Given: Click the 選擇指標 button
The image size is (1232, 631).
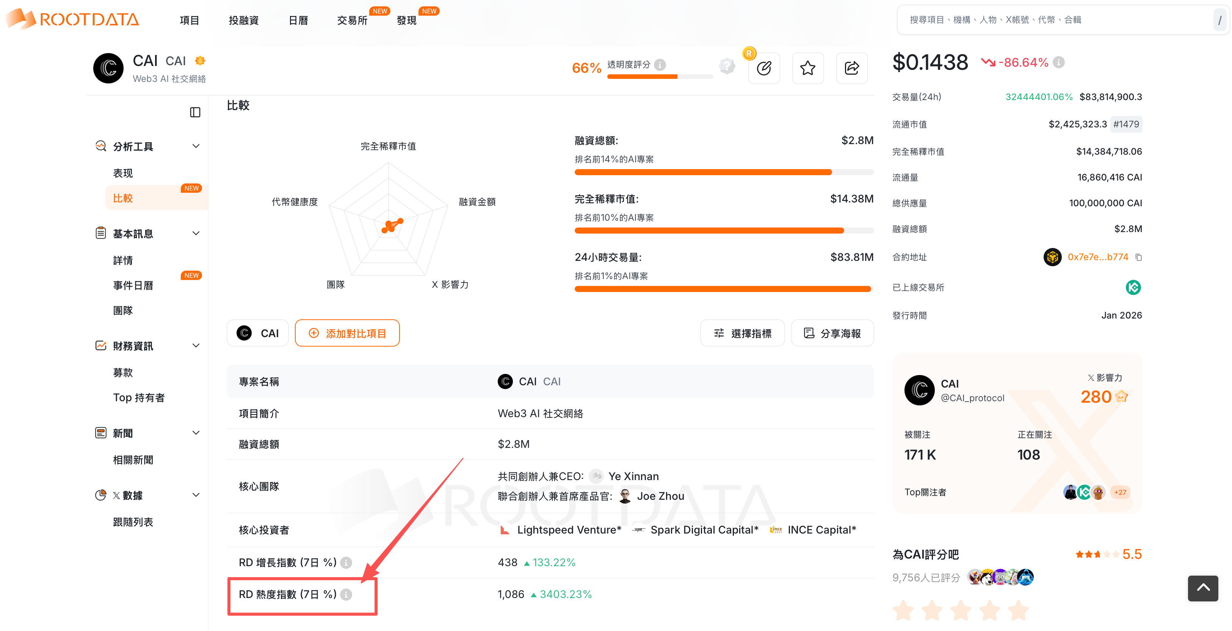Looking at the screenshot, I should (742, 333).
